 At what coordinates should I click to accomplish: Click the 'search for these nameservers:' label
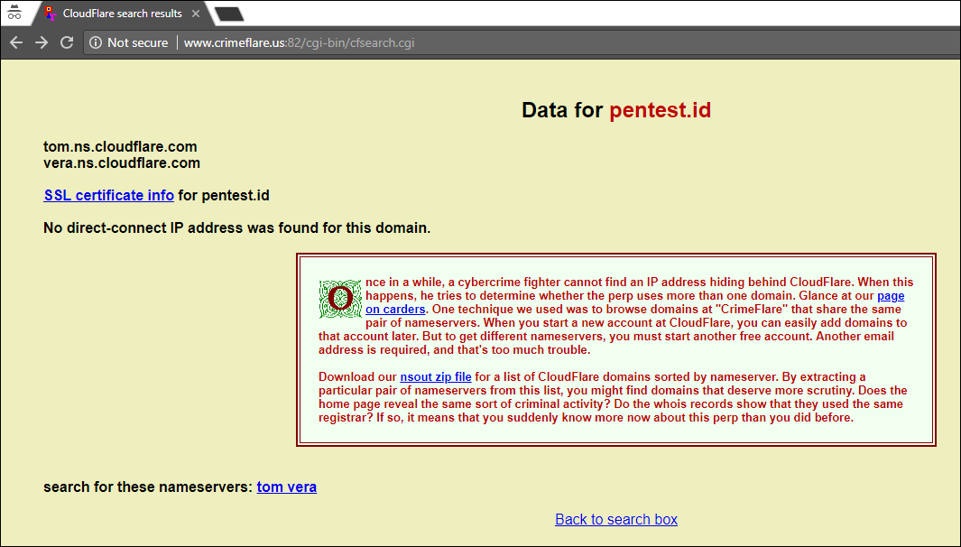click(148, 487)
